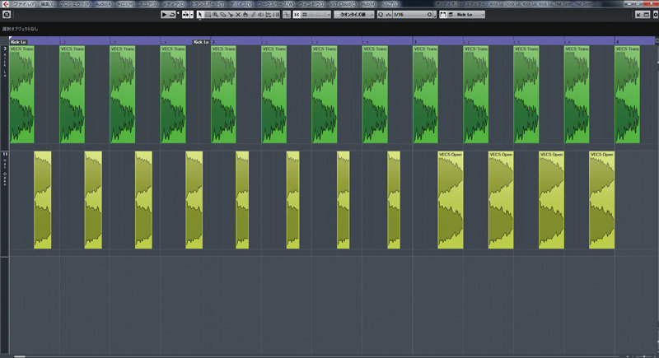Click the first green VEC5 Trance kick clip
Image resolution: width=659 pixels, height=358 pixels.
point(21,95)
